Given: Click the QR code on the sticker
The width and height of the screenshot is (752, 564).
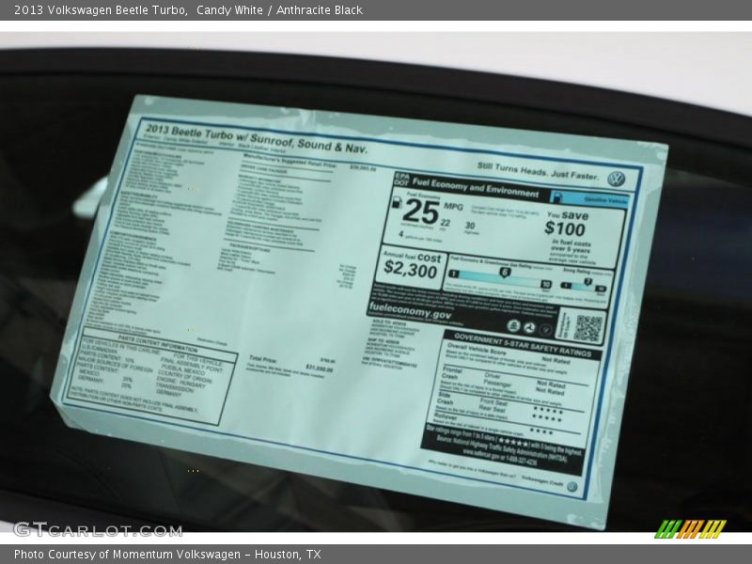Looking at the screenshot, I should [587, 327].
